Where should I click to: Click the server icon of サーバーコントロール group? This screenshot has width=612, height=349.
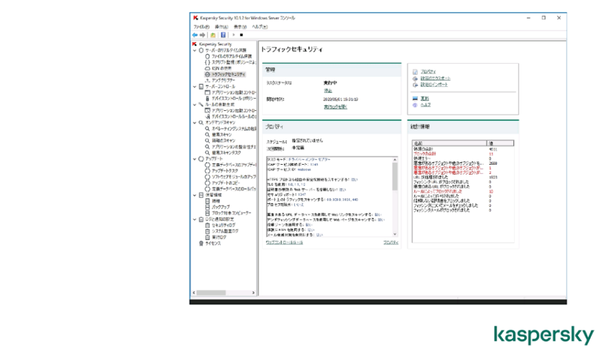click(x=201, y=86)
